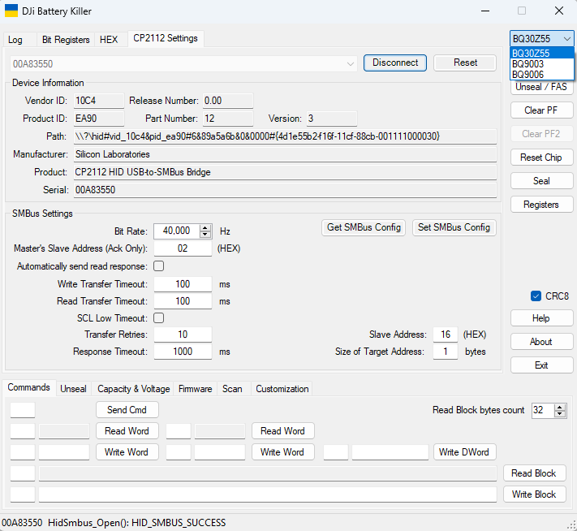
Task: Increase Bit Rate with the up arrow
Action: 205,227
